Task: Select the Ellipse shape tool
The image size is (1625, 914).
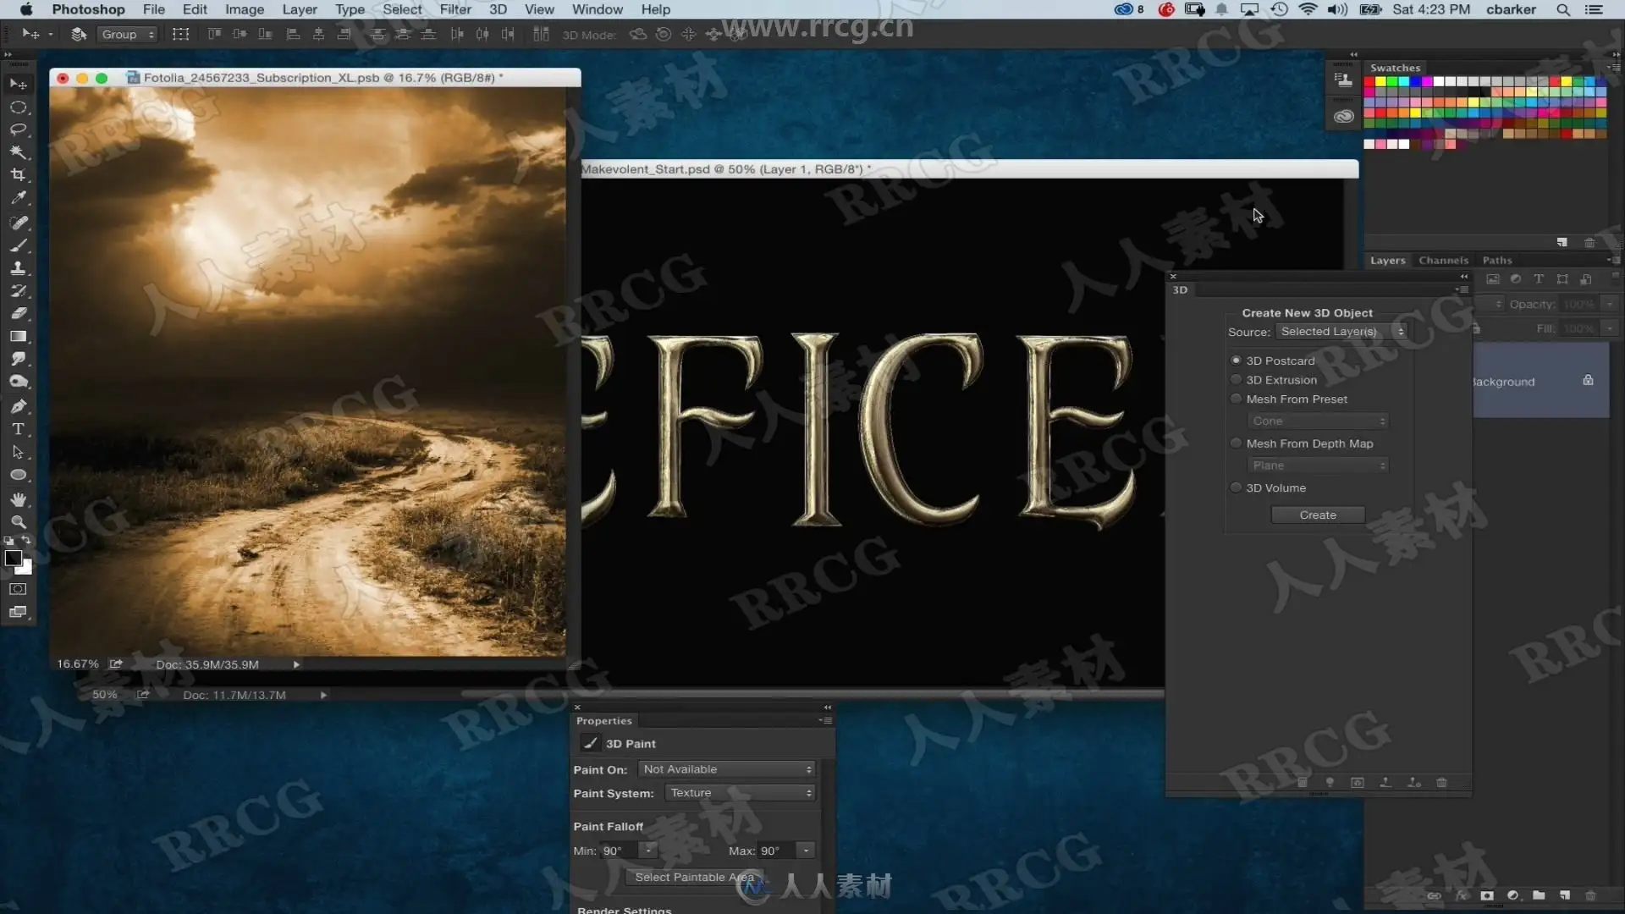Action: pos(18,475)
